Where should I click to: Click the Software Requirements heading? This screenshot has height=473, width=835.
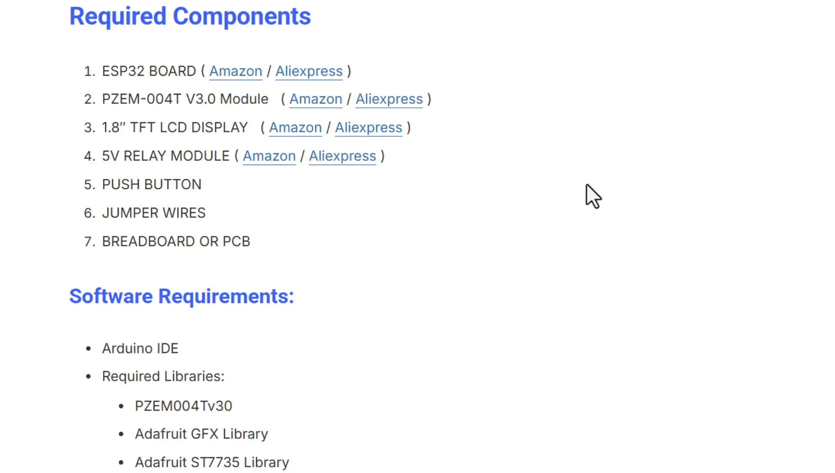(x=182, y=296)
